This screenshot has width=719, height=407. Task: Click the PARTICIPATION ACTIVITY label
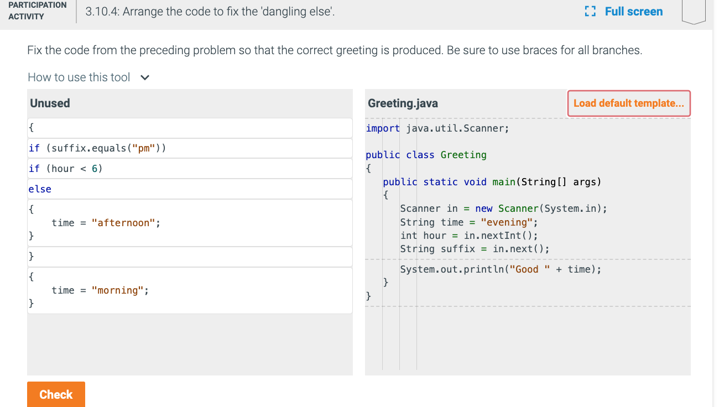(37, 10)
